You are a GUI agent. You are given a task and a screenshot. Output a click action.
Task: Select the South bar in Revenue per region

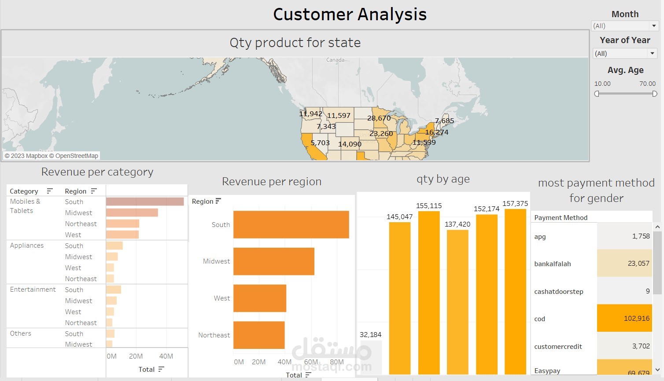(x=291, y=224)
